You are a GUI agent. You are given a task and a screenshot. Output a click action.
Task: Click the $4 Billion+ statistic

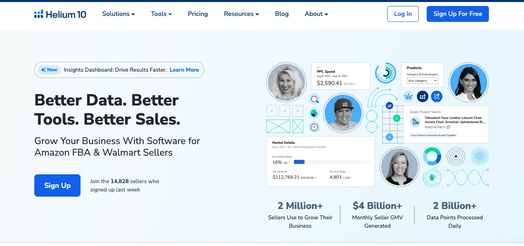pyautogui.click(x=377, y=206)
